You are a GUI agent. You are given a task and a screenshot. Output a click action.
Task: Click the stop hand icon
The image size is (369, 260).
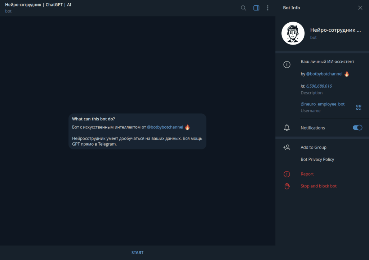pyautogui.click(x=287, y=186)
